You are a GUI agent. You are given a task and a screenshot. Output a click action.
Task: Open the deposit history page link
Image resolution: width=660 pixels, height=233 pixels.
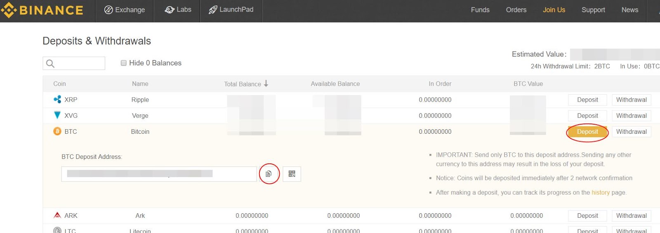pyautogui.click(x=600, y=192)
